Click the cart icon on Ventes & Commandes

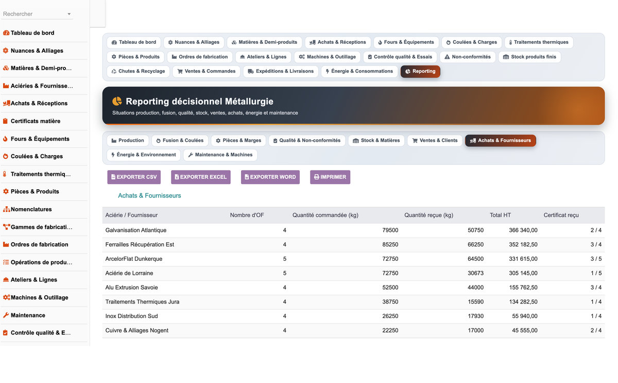[x=180, y=71]
